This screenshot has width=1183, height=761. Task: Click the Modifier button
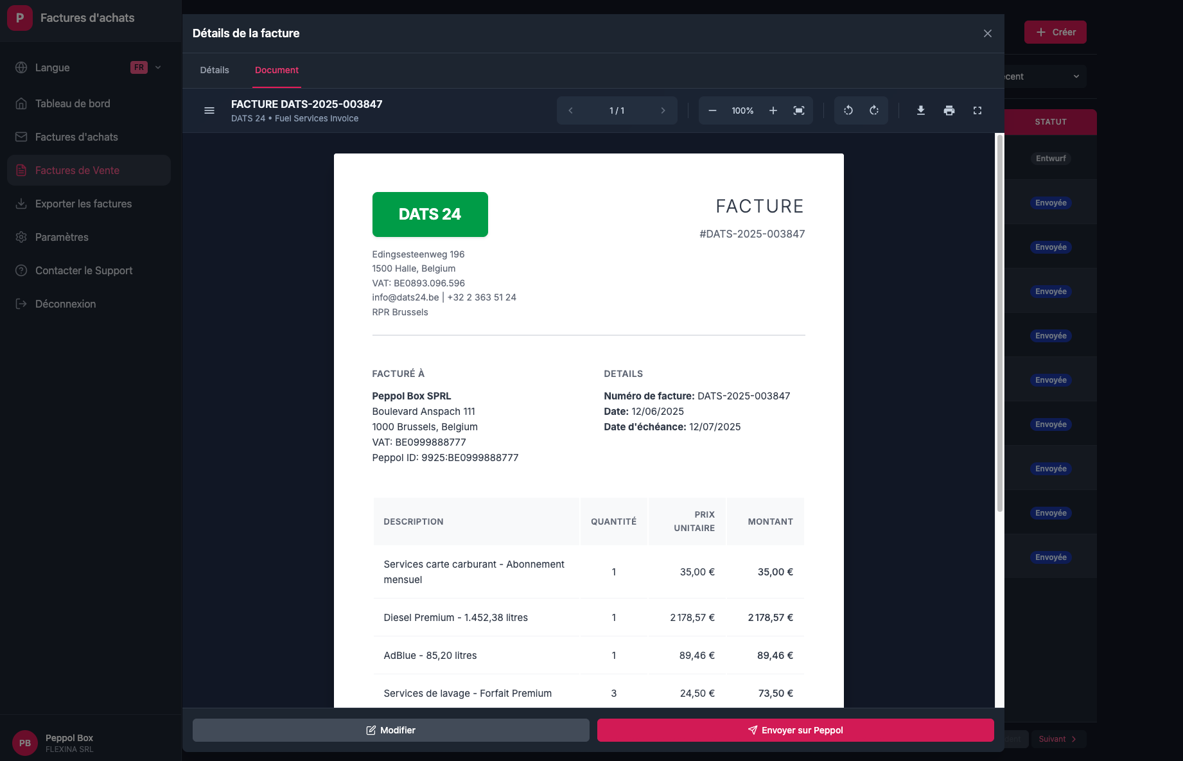coord(391,730)
